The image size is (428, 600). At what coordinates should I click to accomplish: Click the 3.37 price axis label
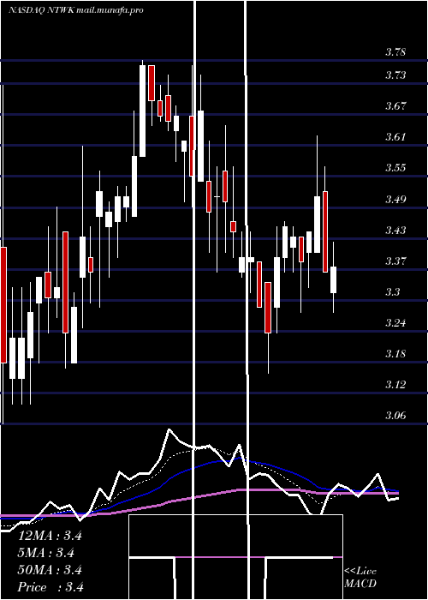[x=395, y=261]
